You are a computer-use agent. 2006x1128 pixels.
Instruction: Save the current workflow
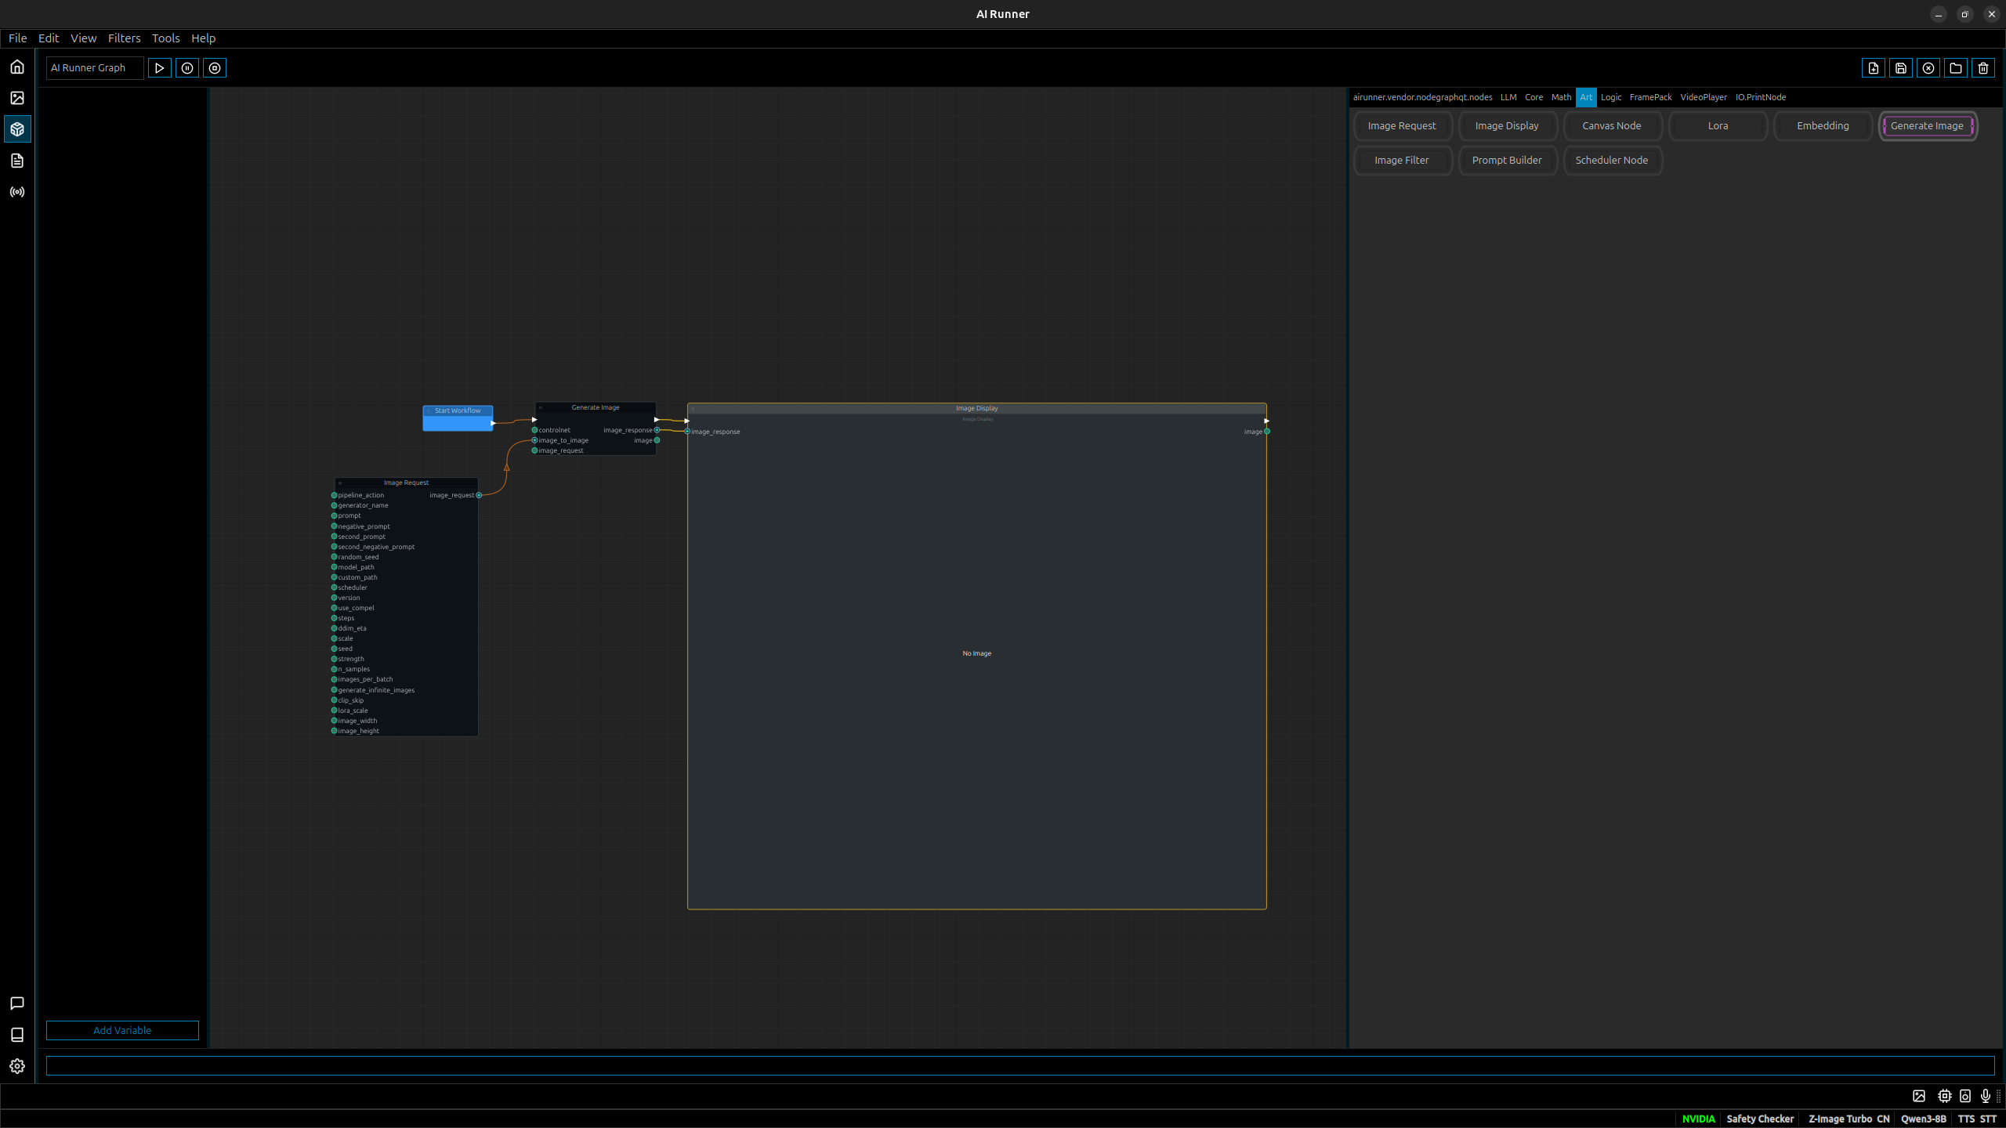[1900, 68]
